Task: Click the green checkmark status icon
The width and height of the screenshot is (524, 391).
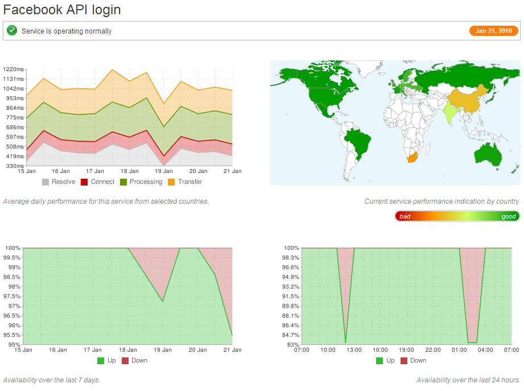Action: point(12,31)
